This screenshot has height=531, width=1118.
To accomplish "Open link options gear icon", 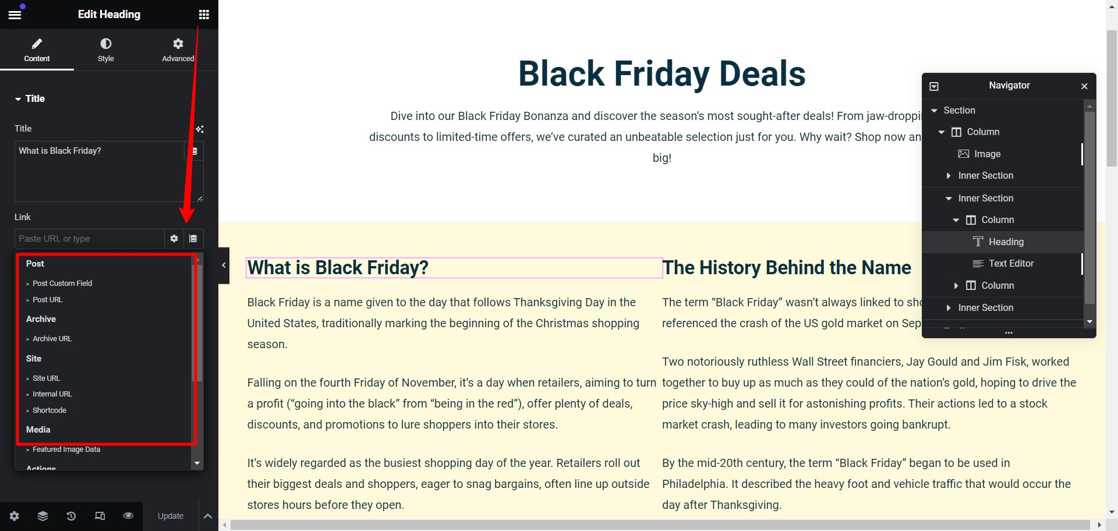I will click(174, 239).
